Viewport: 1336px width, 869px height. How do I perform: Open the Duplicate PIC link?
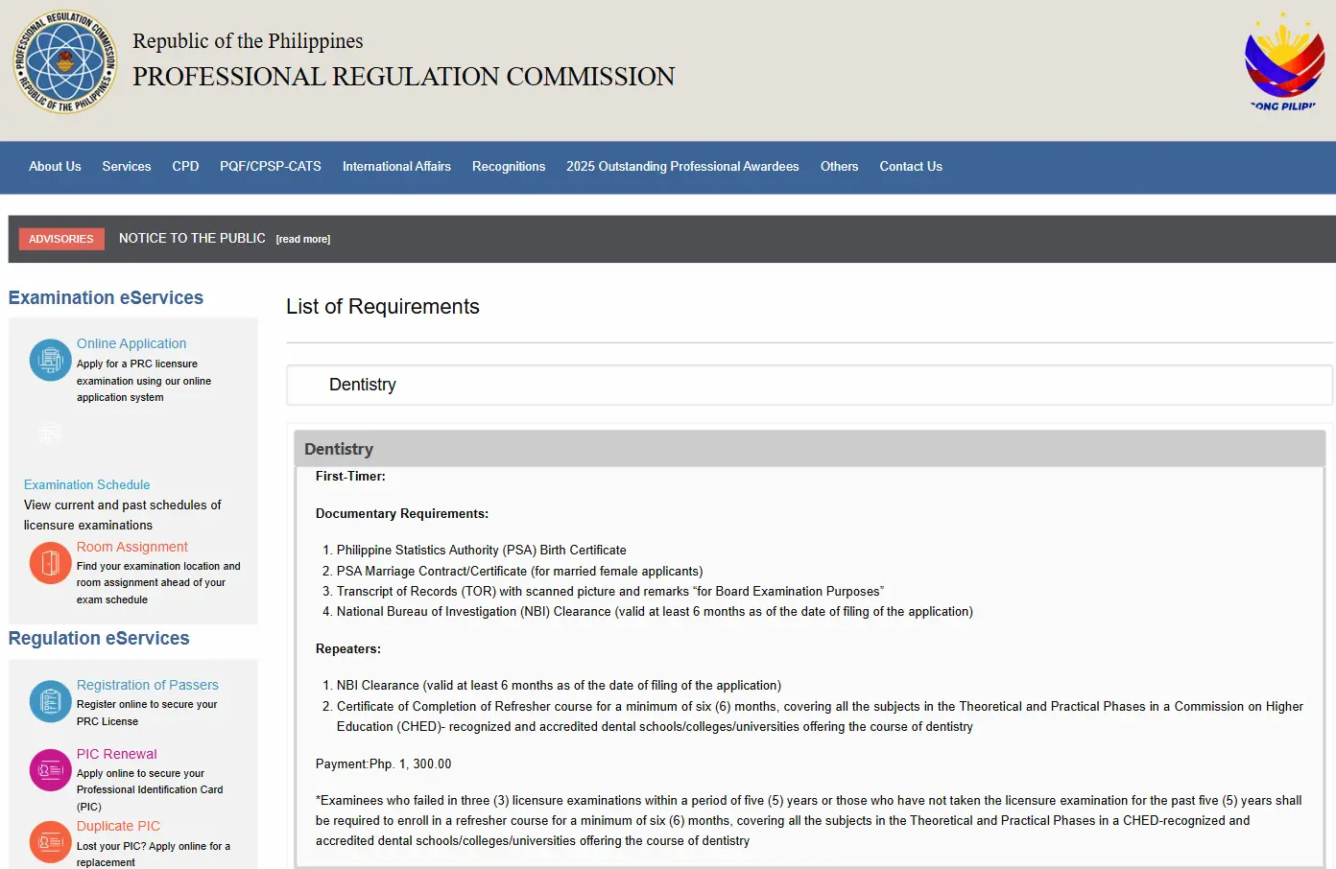coord(118,826)
